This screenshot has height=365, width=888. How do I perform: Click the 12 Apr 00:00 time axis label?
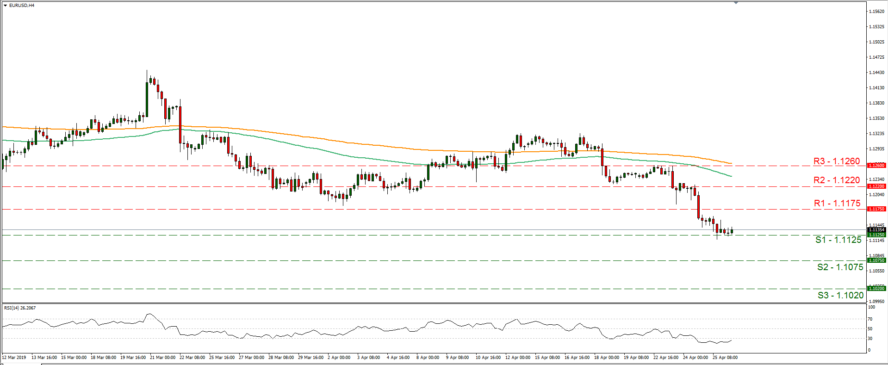point(518,358)
